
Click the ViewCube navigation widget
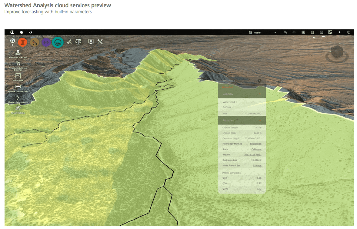(x=336, y=53)
